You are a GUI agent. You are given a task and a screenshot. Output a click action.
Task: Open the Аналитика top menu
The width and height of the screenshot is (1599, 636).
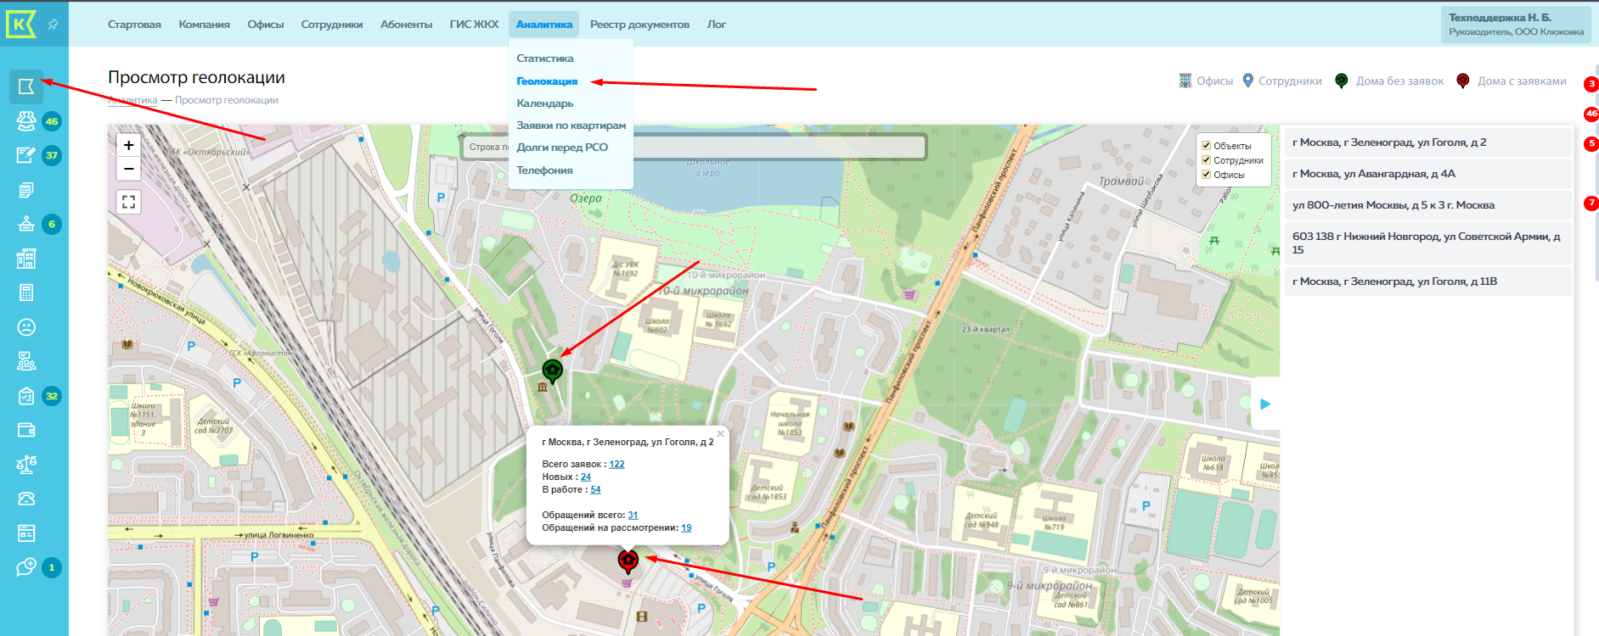click(x=544, y=25)
